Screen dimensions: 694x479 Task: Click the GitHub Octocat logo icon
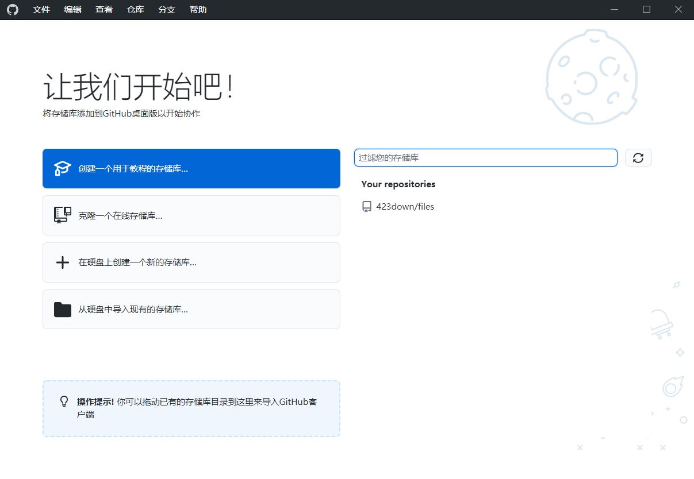[12, 10]
